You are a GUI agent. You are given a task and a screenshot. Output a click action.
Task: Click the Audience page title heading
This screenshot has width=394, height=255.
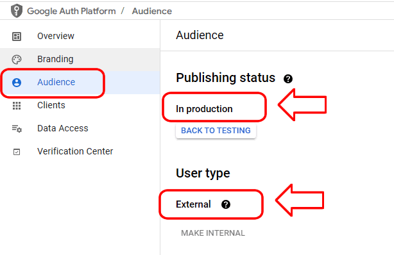(x=200, y=35)
